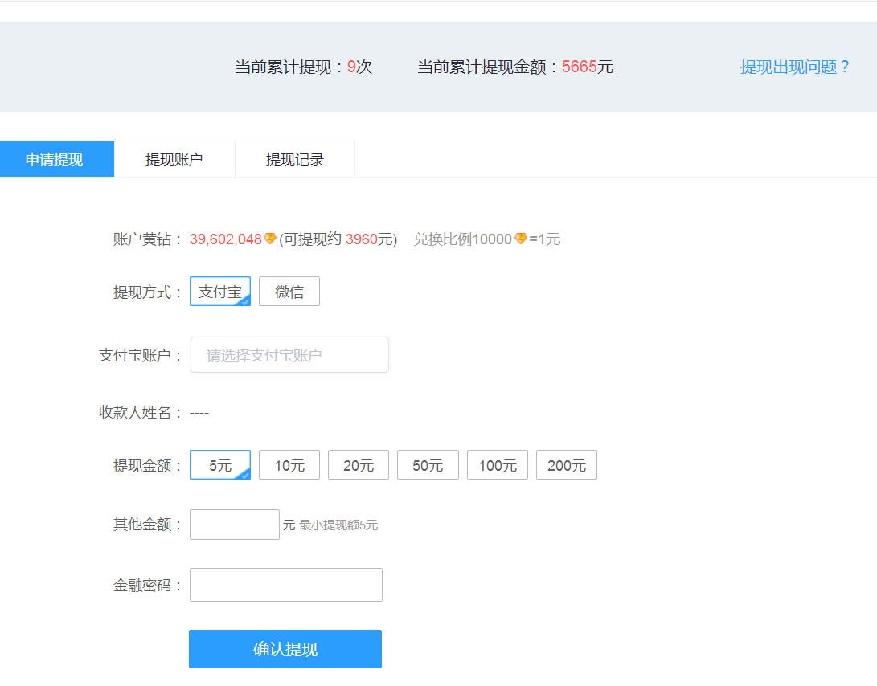Click the 5665元 cumulative withdrawal amount
The width and height of the screenshot is (877, 686).
point(588,67)
